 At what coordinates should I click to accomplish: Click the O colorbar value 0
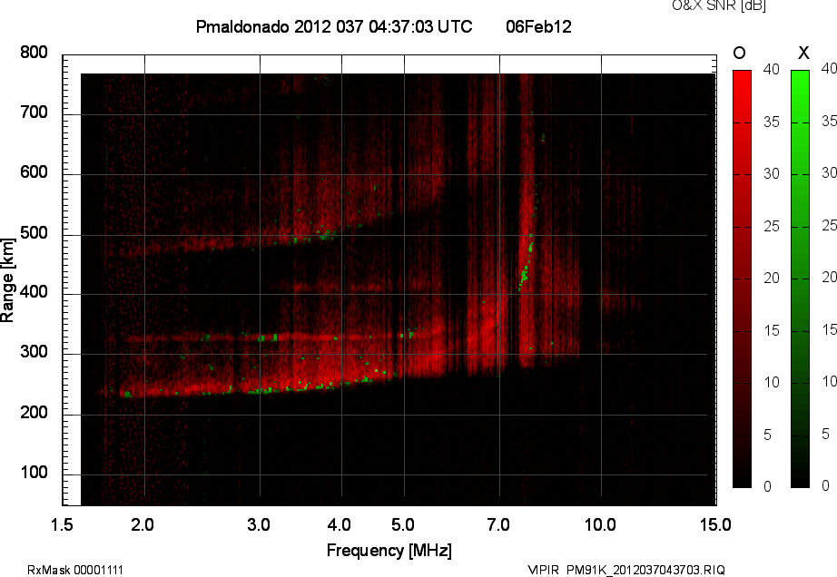coord(768,486)
